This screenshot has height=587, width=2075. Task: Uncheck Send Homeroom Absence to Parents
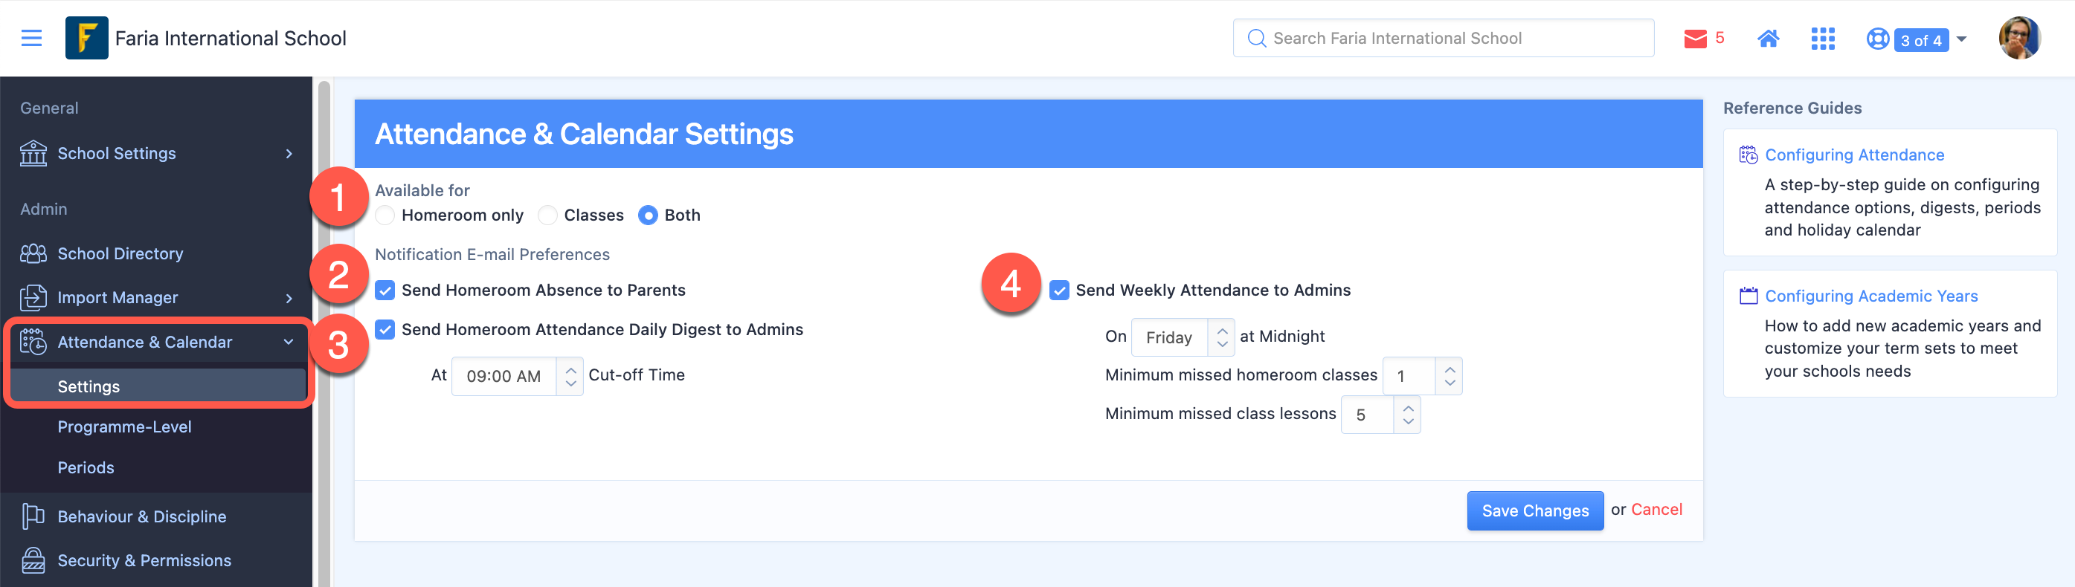coord(386,290)
